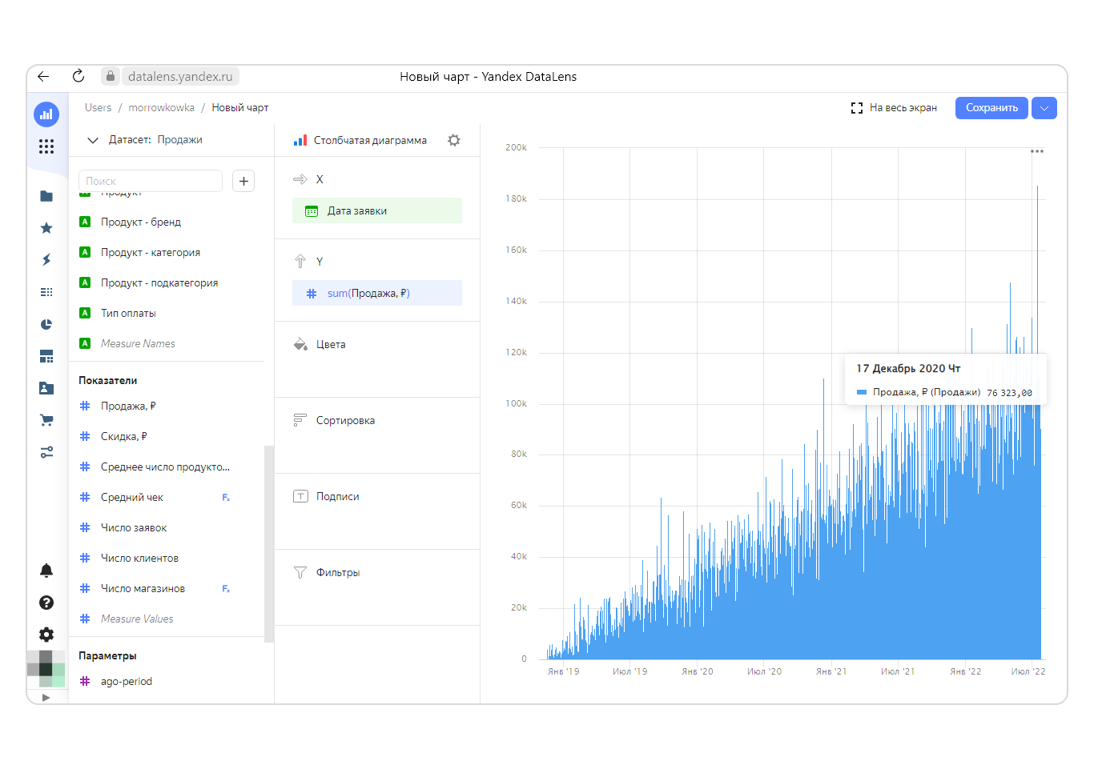Select the Тип оплаты dimension
This screenshot has height=769, width=1094.
[x=128, y=313]
